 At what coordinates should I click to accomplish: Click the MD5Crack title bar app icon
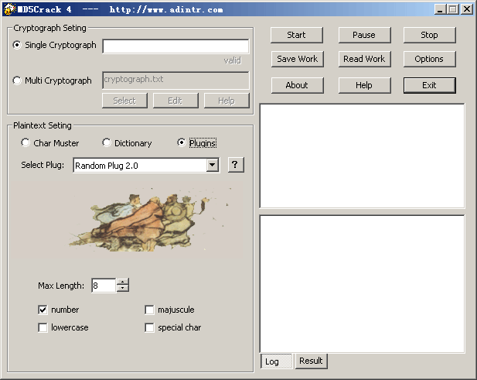tap(9, 9)
